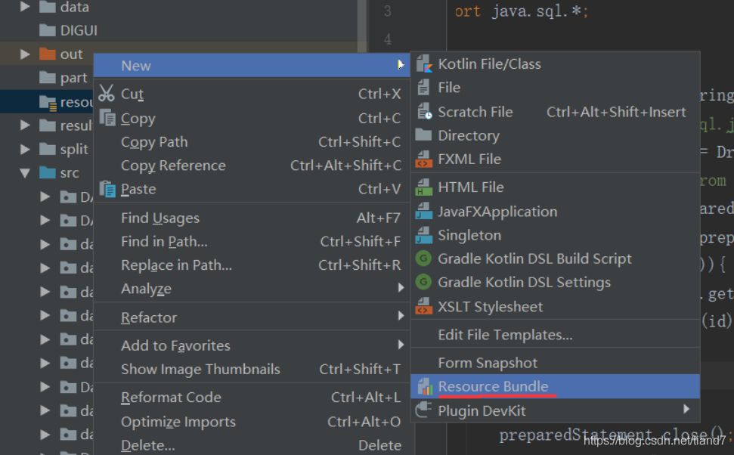734x455 pixels.
Task: Click the part folder name
Action: tap(73, 78)
